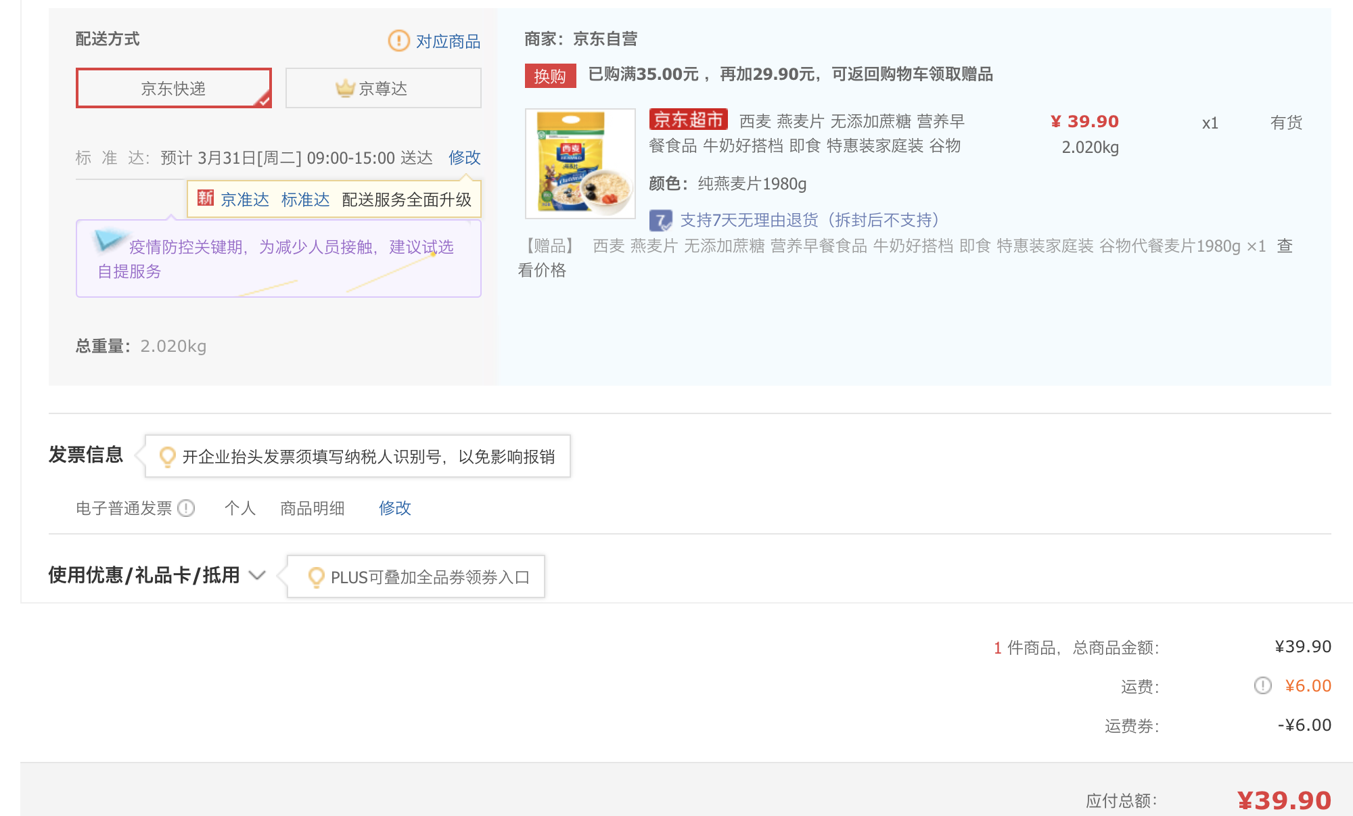Click the x1 quantity text
1353x816 pixels.
[x=1210, y=123]
